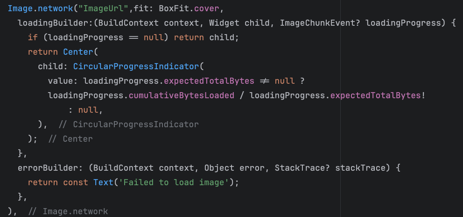Click the if keyword
Screen dimensions: 463x217
pyautogui.click(x=33, y=37)
